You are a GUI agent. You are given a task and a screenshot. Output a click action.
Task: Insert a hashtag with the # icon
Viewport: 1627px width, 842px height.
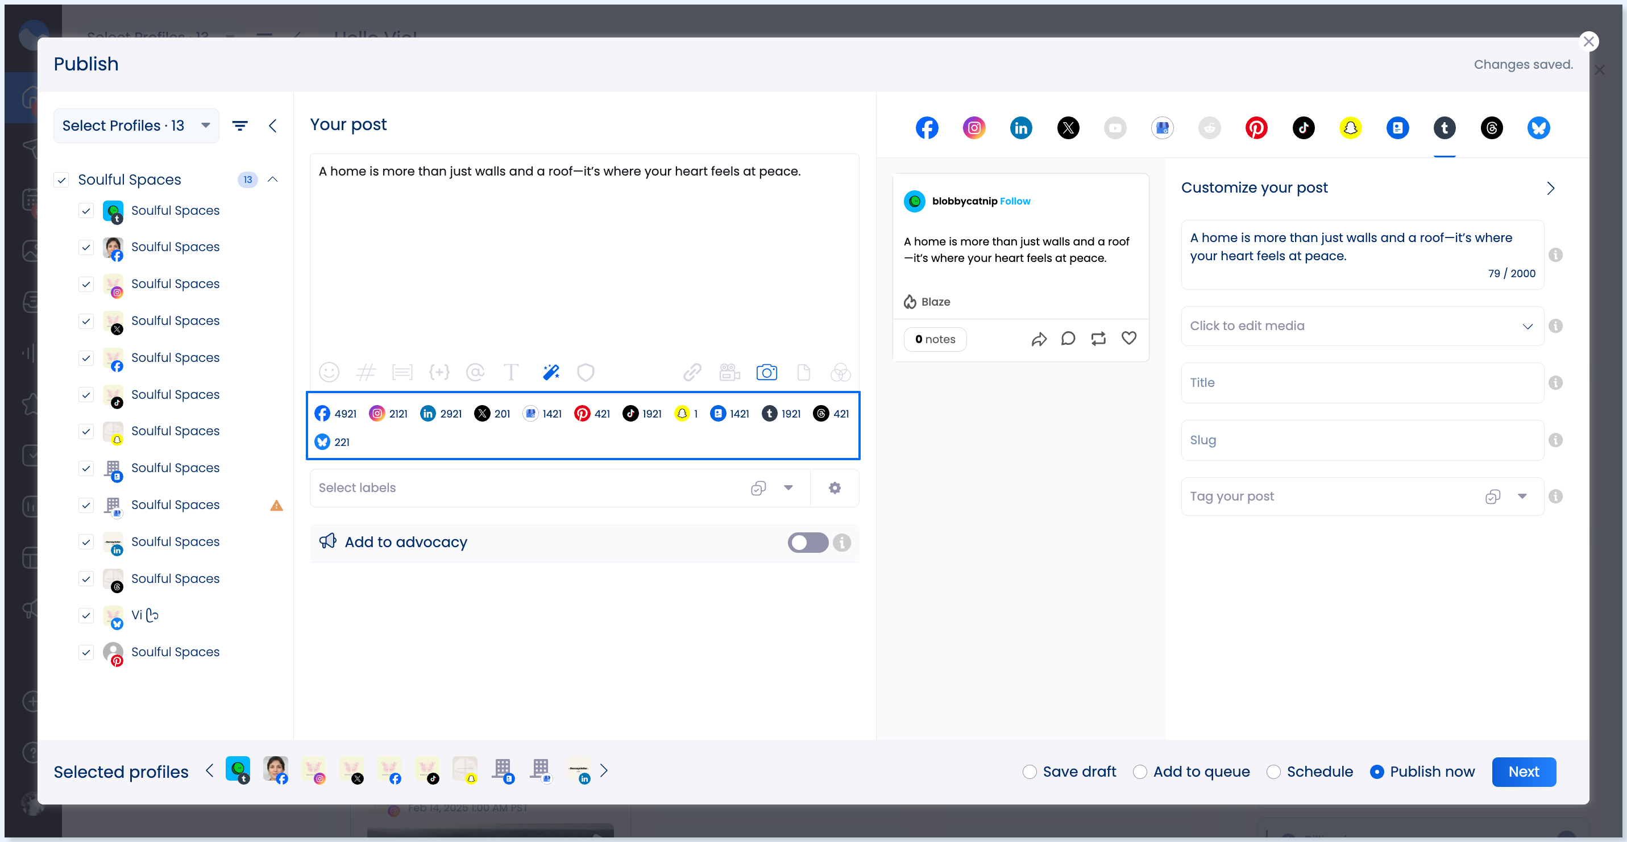366,372
